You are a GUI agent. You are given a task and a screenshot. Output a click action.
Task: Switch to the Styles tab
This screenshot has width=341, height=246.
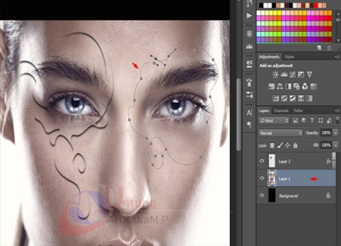coord(289,57)
